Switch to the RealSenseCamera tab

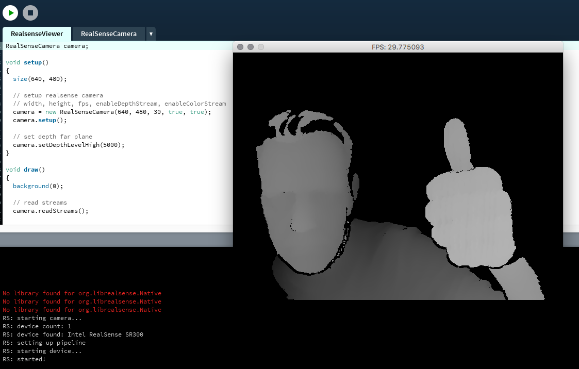(108, 33)
